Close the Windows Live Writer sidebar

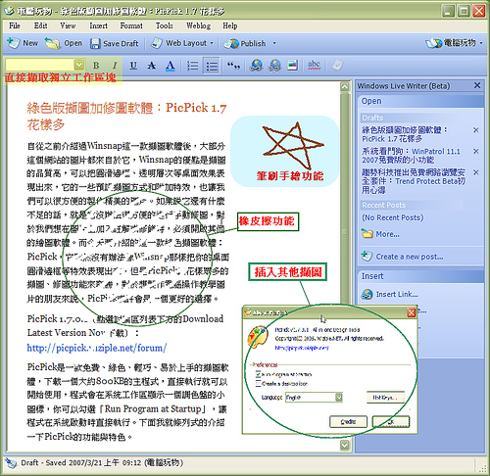click(477, 85)
